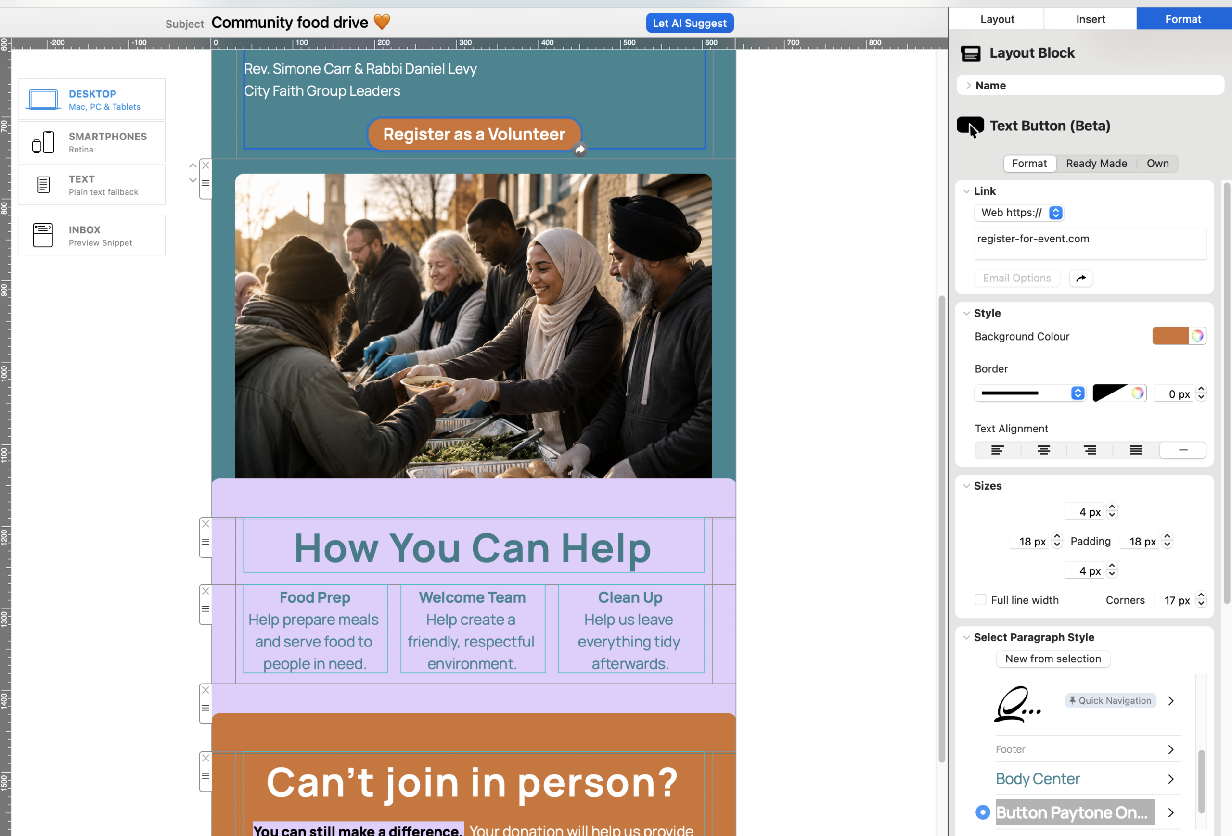Move the image block up with chevron
1232x836 pixels.
click(193, 166)
